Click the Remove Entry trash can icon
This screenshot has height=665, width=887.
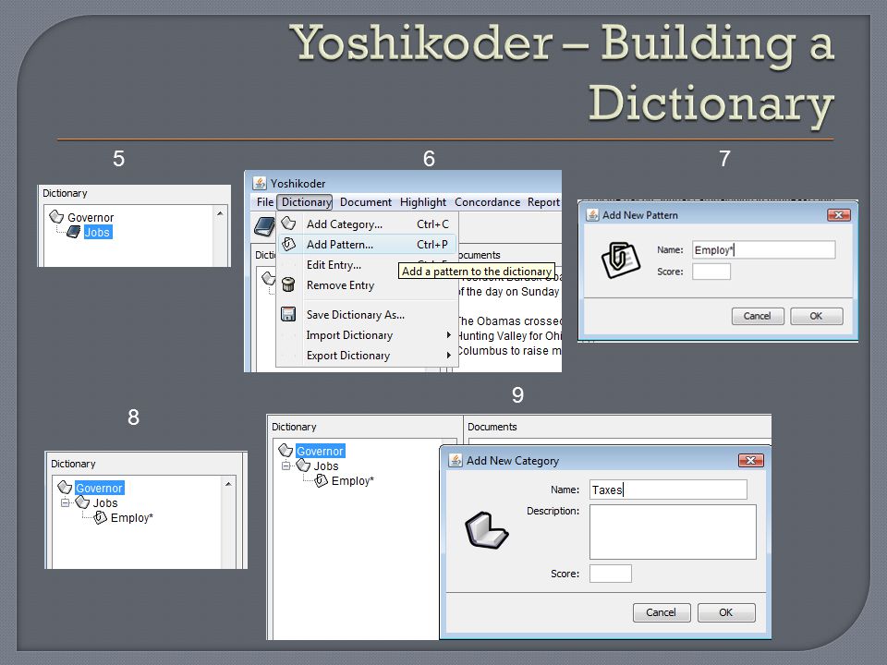click(288, 284)
